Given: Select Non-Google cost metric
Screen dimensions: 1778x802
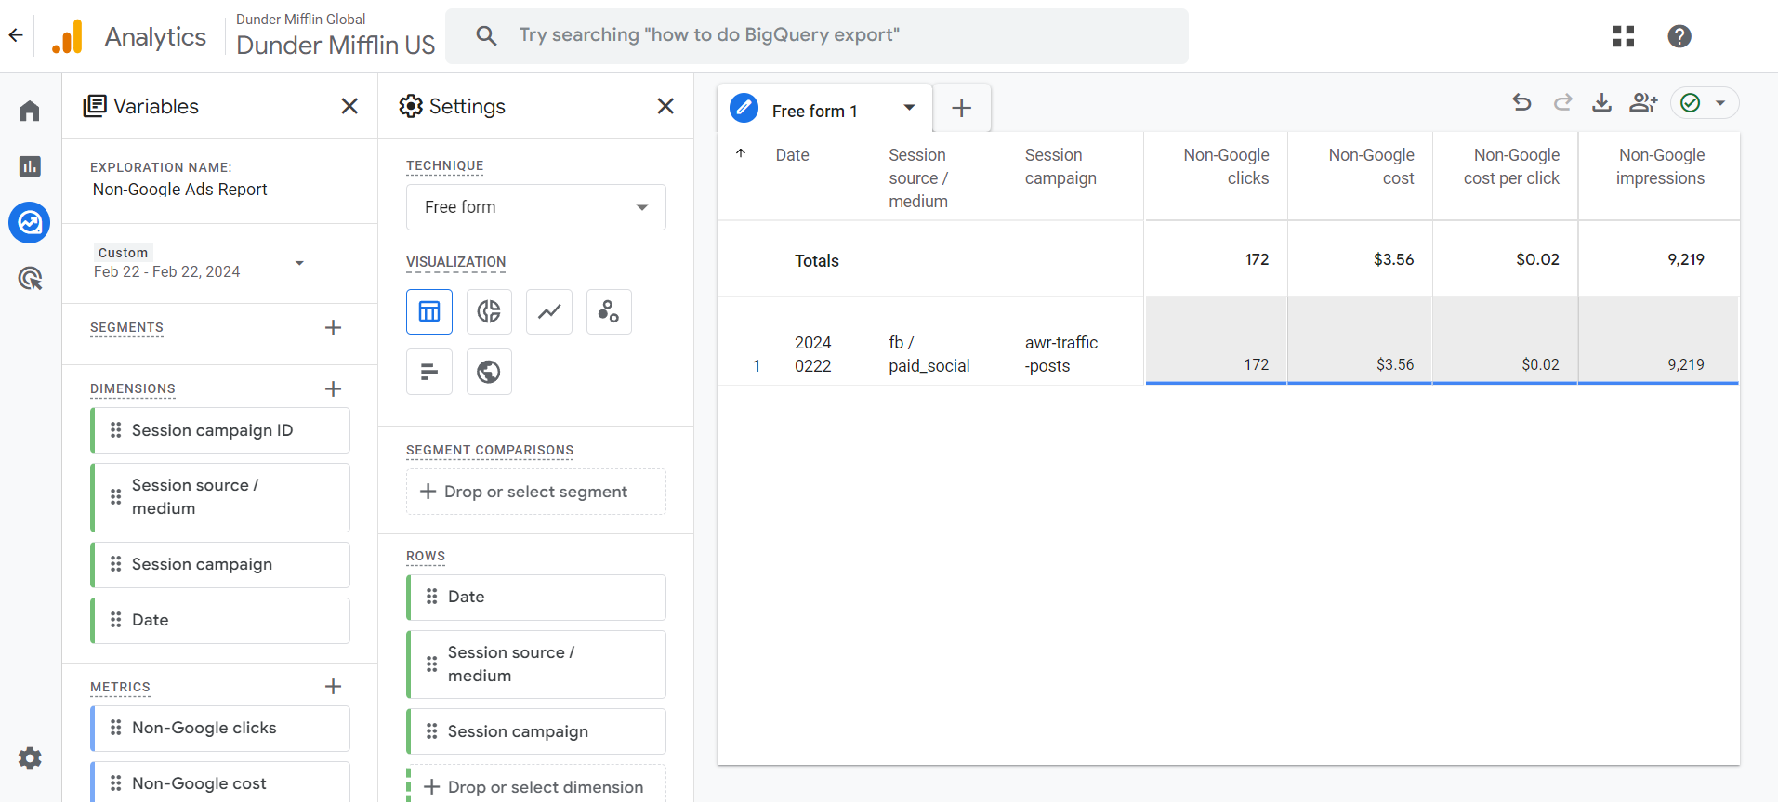Looking at the screenshot, I should pyautogui.click(x=220, y=782).
